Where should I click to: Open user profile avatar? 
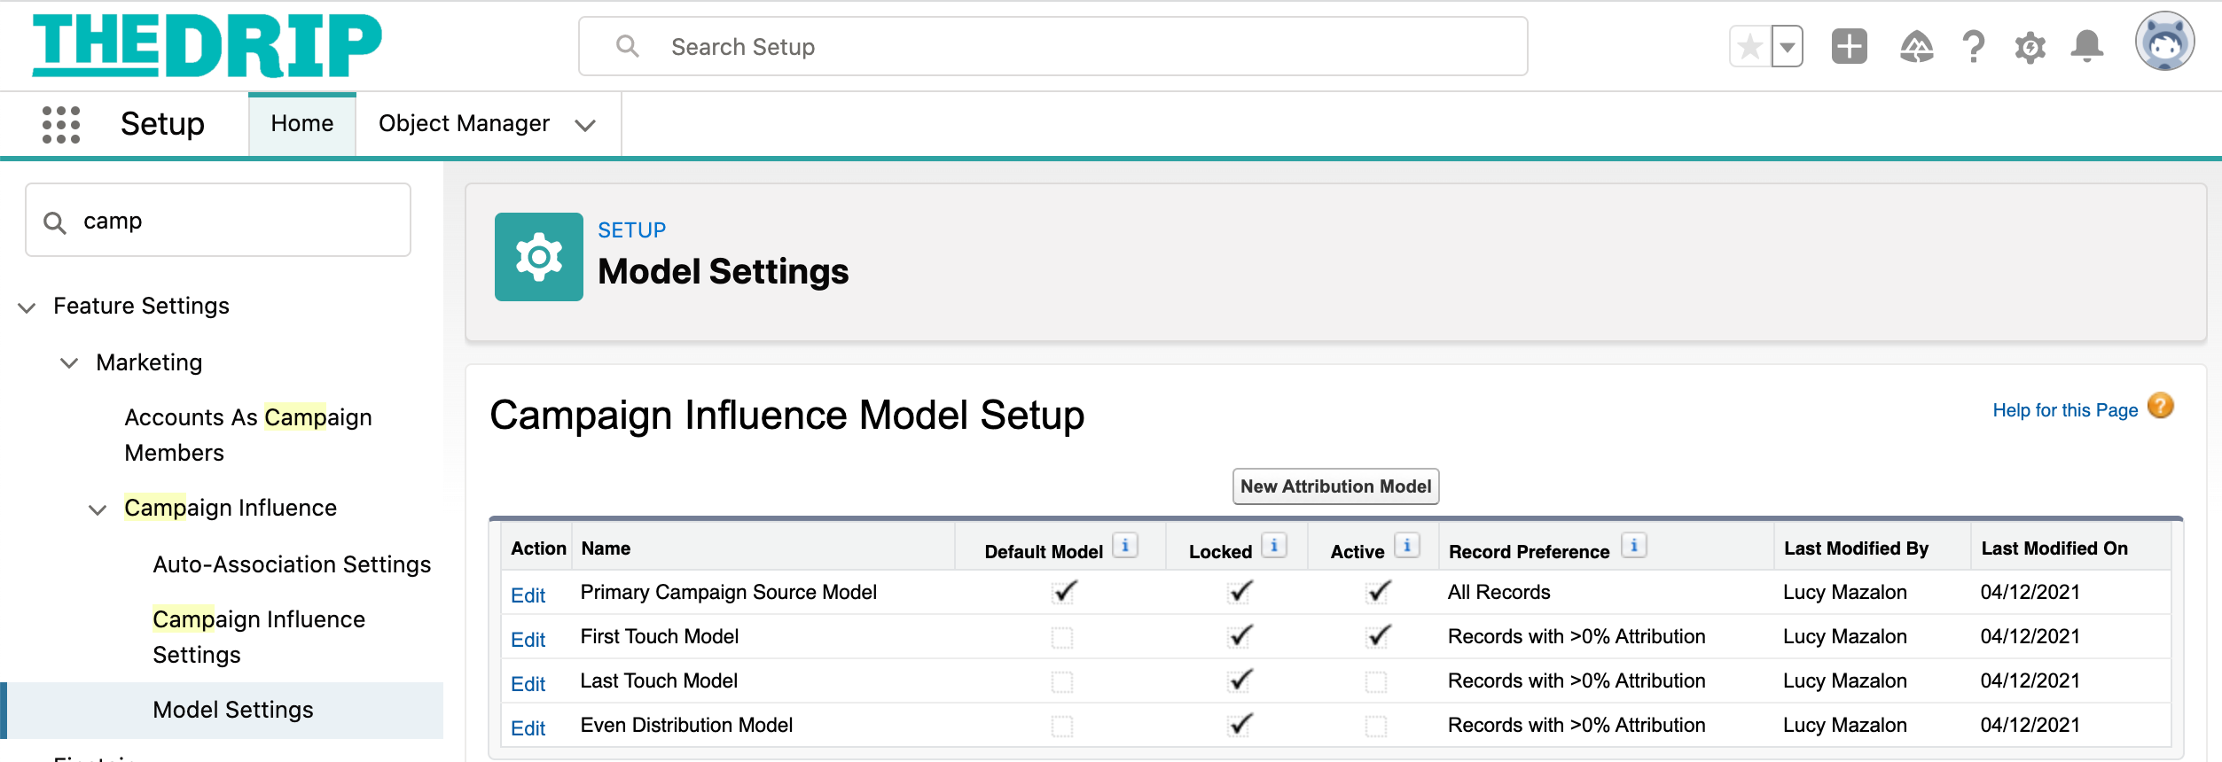pos(2164,41)
